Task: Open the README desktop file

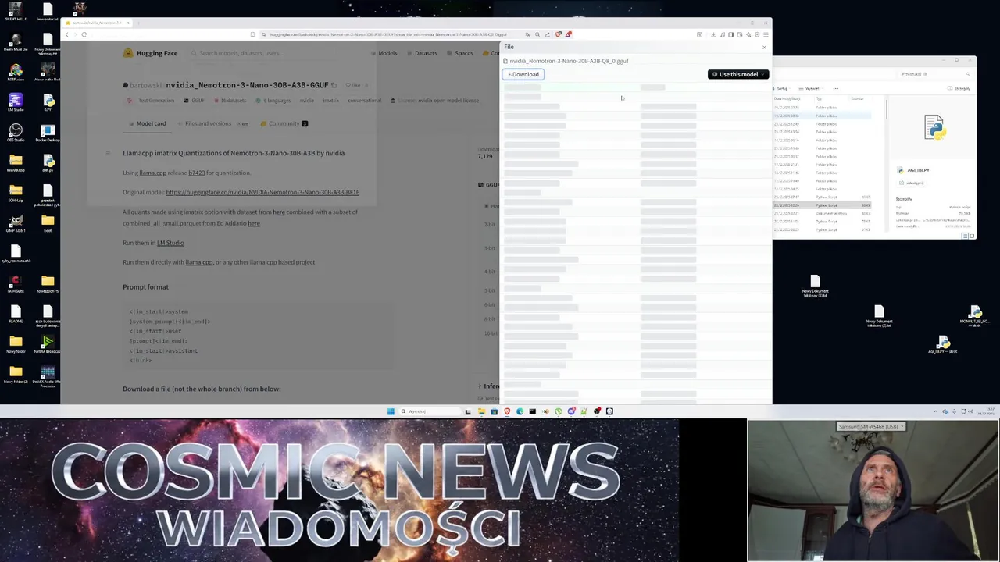Action: pos(16,314)
